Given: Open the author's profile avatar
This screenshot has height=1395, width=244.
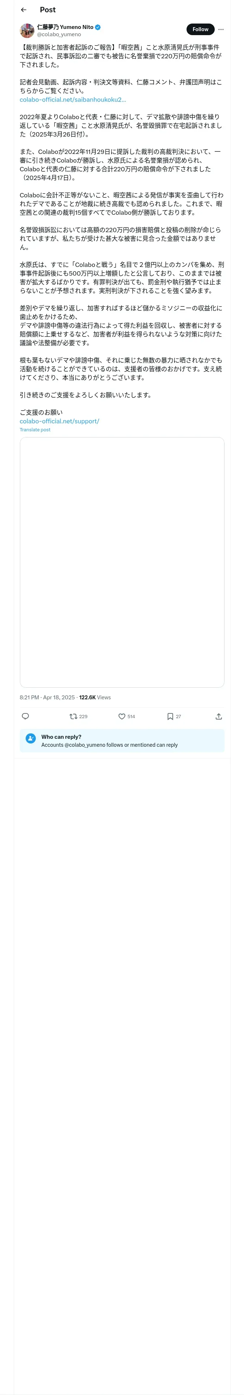Looking at the screenshot, I should click(27, 30).
